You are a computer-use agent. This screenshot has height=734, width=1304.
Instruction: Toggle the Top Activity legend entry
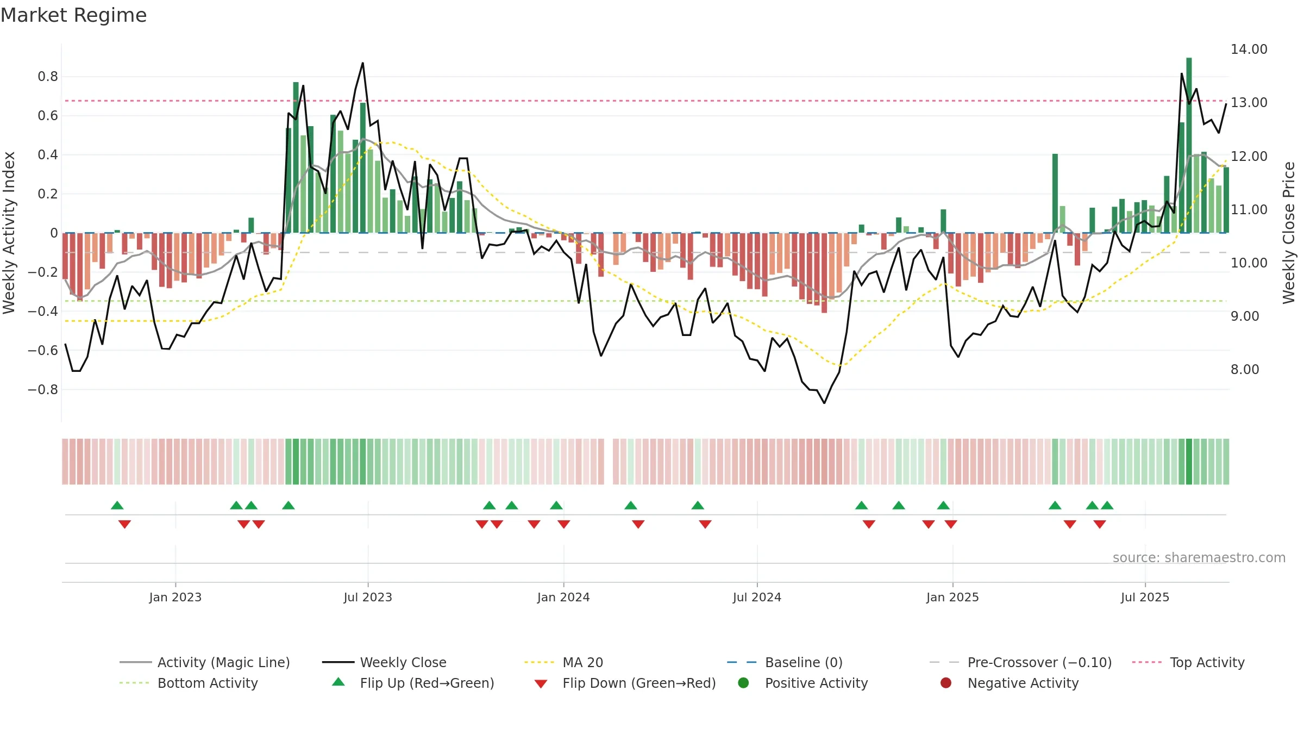click(x=1188, y=662)
